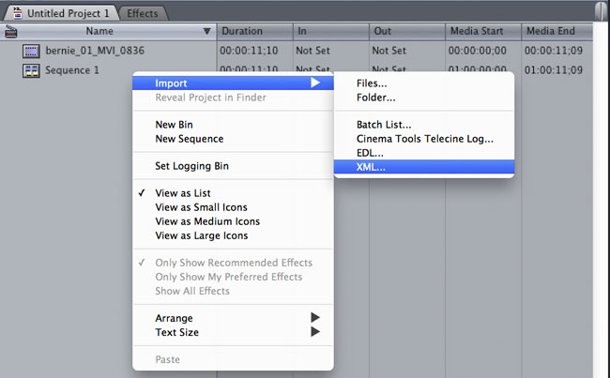Expand the Text Size submenu arrow

(315, 332)
